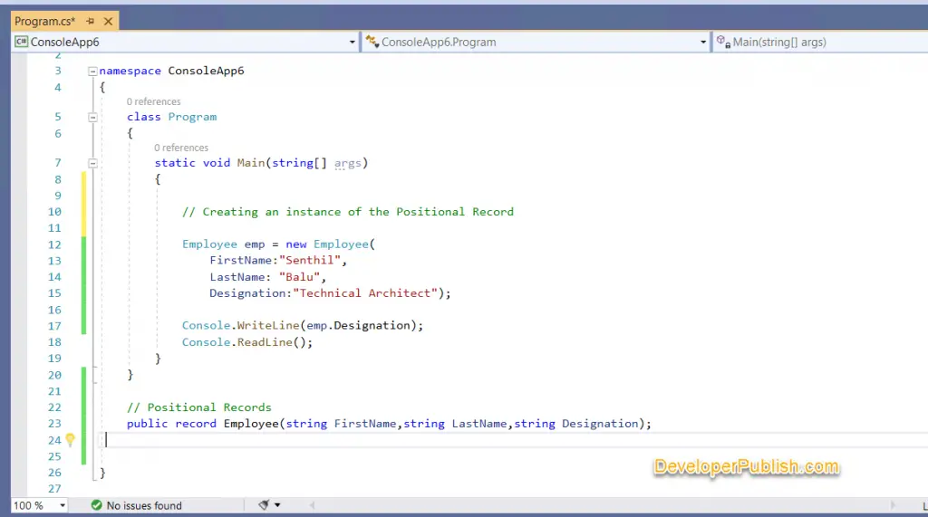Click the class icon beside ConsoleApp6.Program
Screen dimensions: 928x517
click(372, 42)
